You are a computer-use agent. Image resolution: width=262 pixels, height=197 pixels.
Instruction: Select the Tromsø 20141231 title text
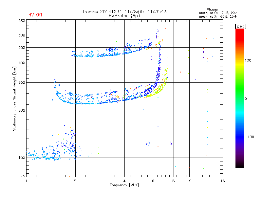124,11
